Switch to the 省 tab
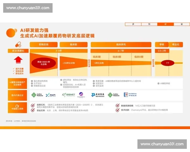This screenshot has height=152, width=190. [182, 24]
